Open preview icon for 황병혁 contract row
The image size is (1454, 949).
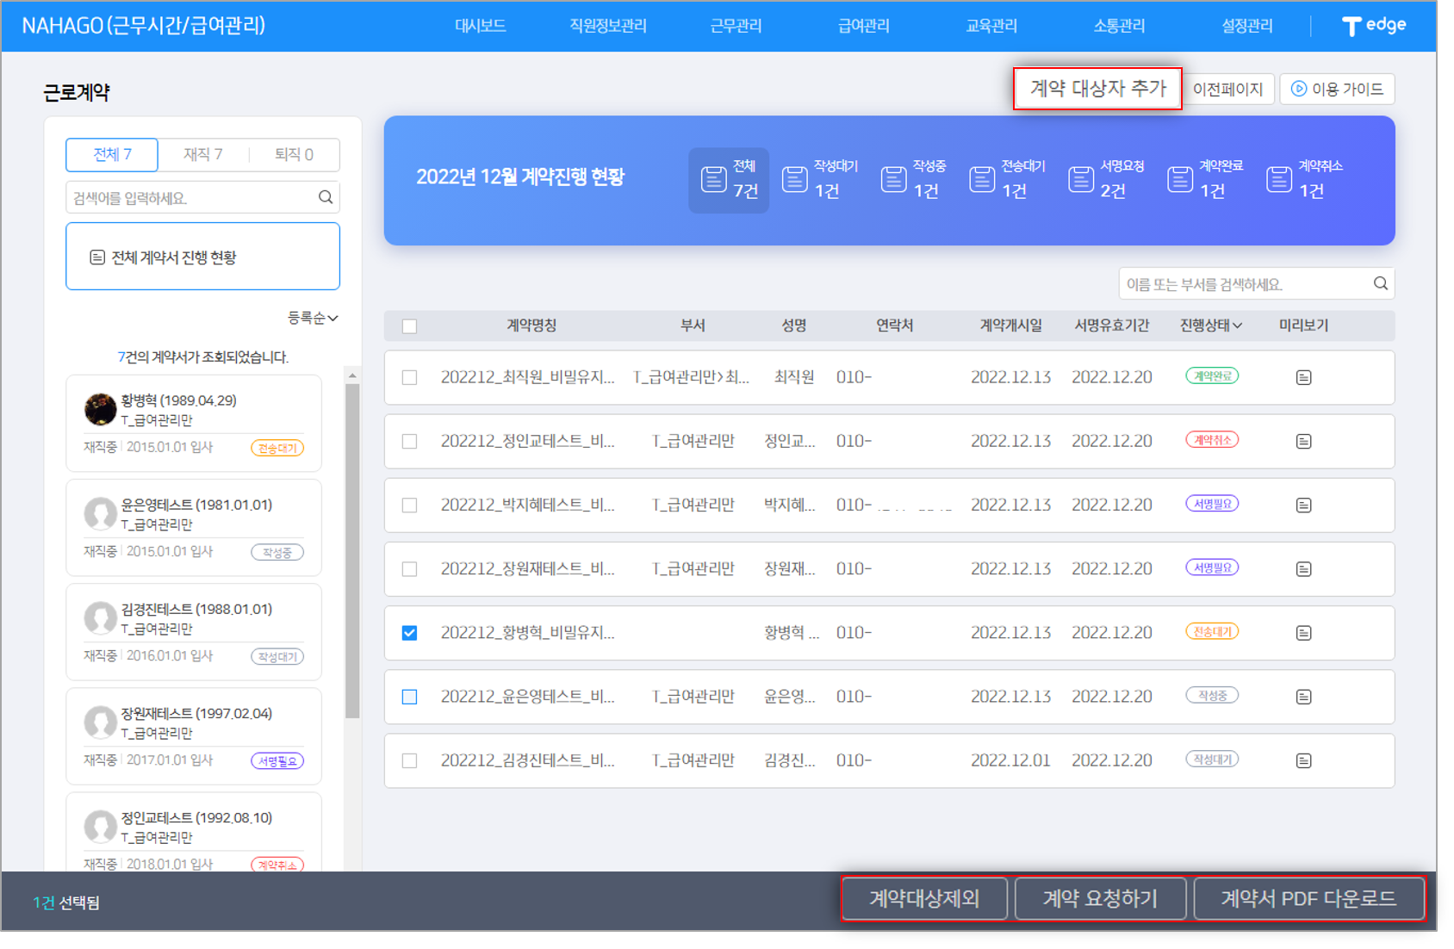[1303, 632]
